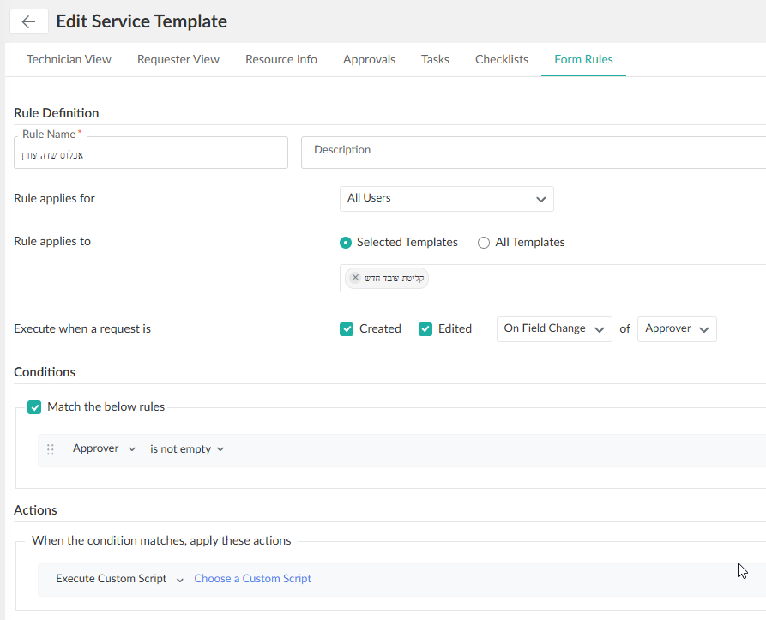This screenshot has height=620, width=766.
Task: Click into the Description field
Action: (x=532, y=153)
